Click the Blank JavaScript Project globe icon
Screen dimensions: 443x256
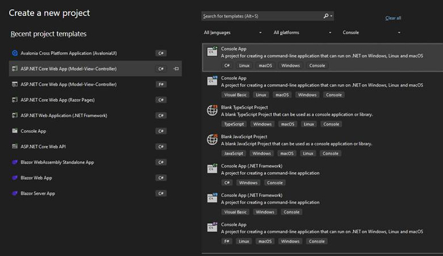(212, 140)
